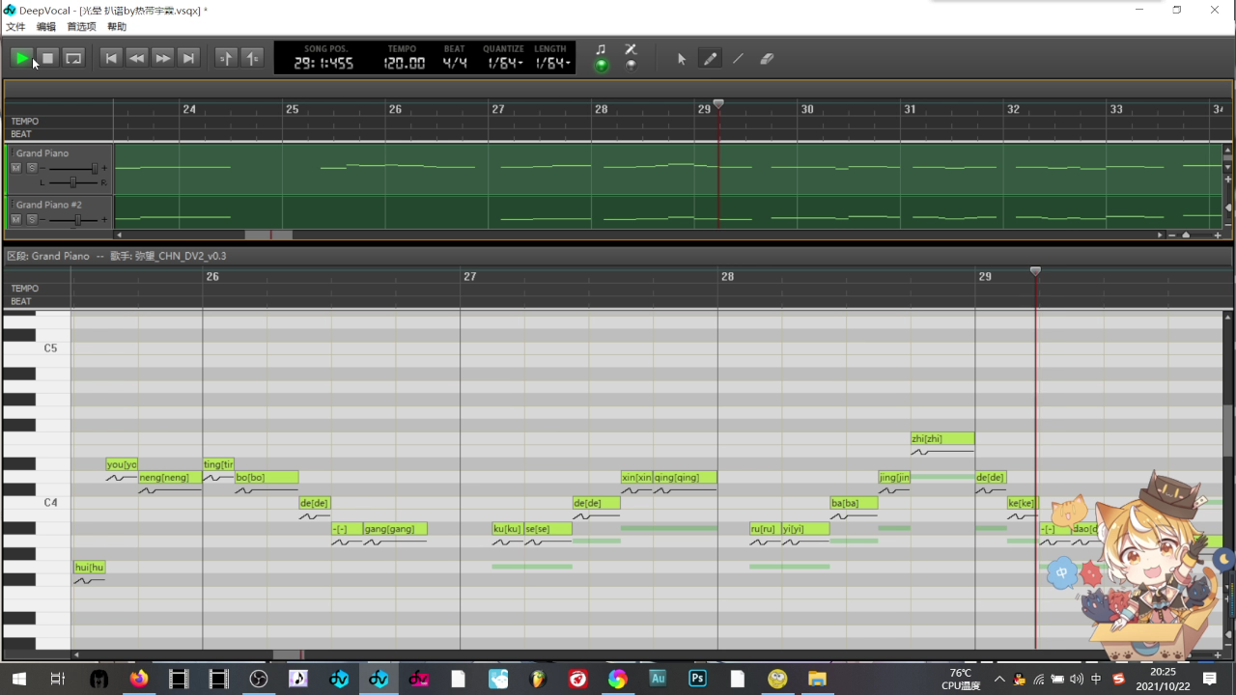Open the LENGTH 1/64 dropdown
Image resolution: width=1236 pixels, height=695 pixels.
click(552, 64)
